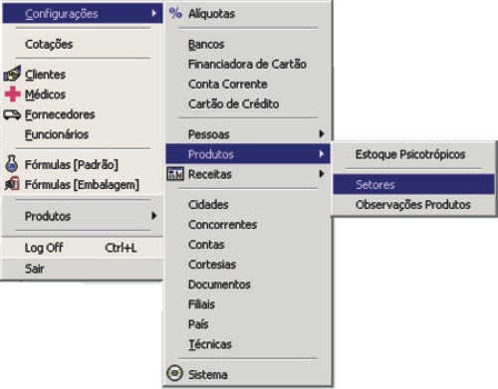
Task: Expand the Pessoas submenu arrow
Action: 321,134
